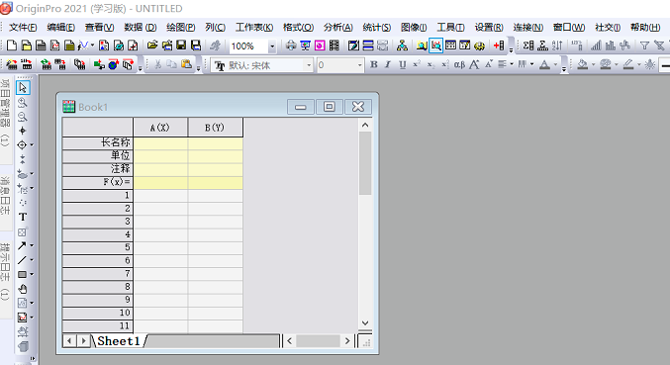Image resolution: width=670 pixels, height=365 pixels.
Task: Select row 5 header in Book1
Action: coord(97,247)
